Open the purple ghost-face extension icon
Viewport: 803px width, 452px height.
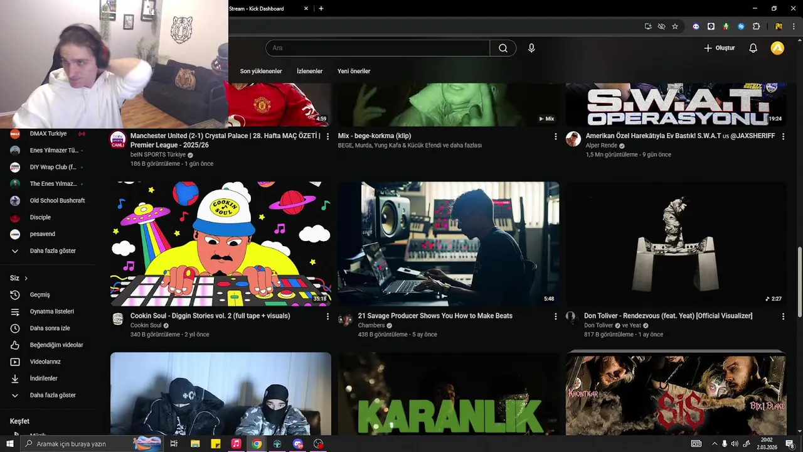coord(696,26)
